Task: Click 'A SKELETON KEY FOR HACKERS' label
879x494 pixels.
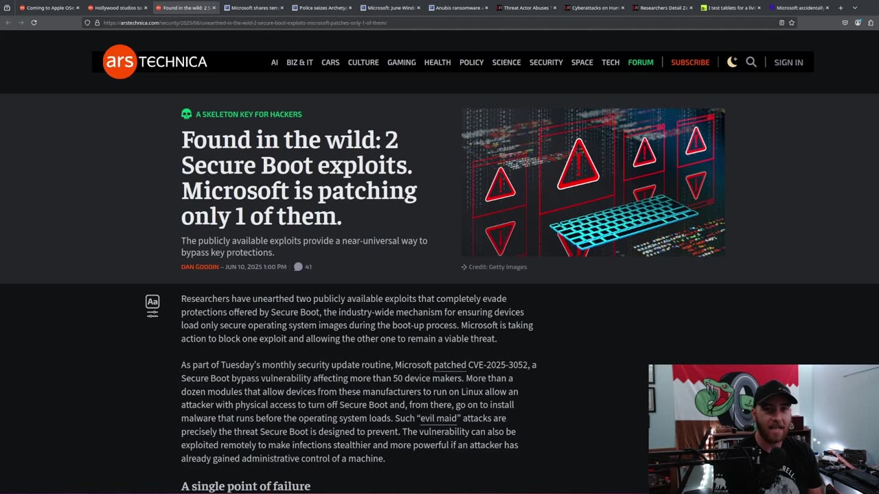Action: (249, 115)
